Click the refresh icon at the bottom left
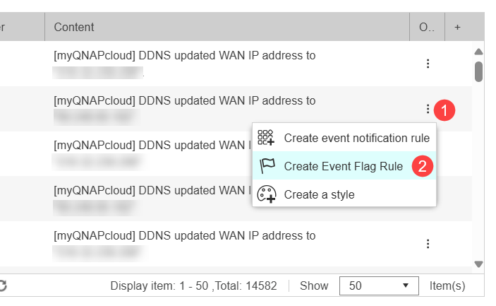The image size is (496, 306). [x=3, y=286]
